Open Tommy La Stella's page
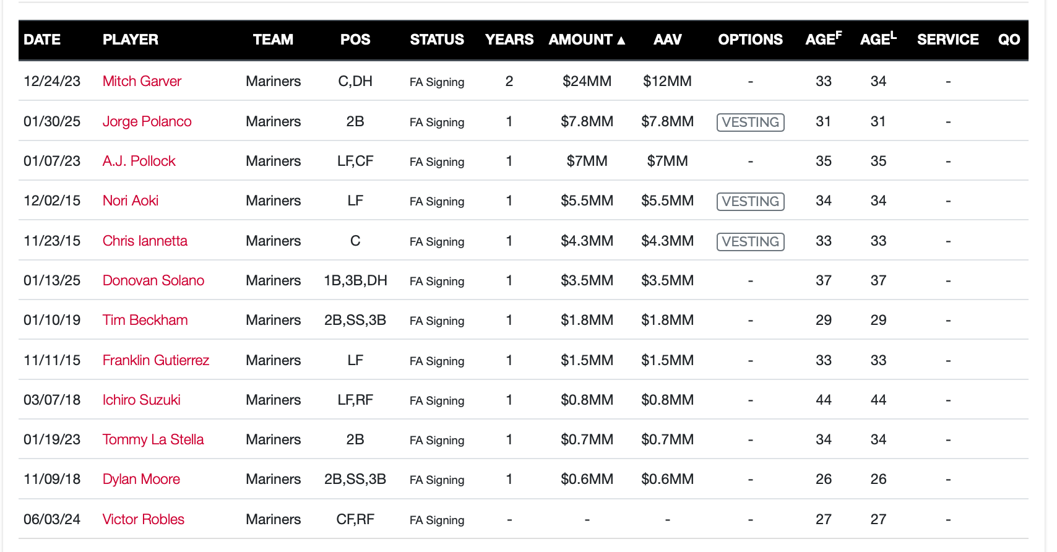The height and width of the screenshot is (552, 1057). coord(153,439)
